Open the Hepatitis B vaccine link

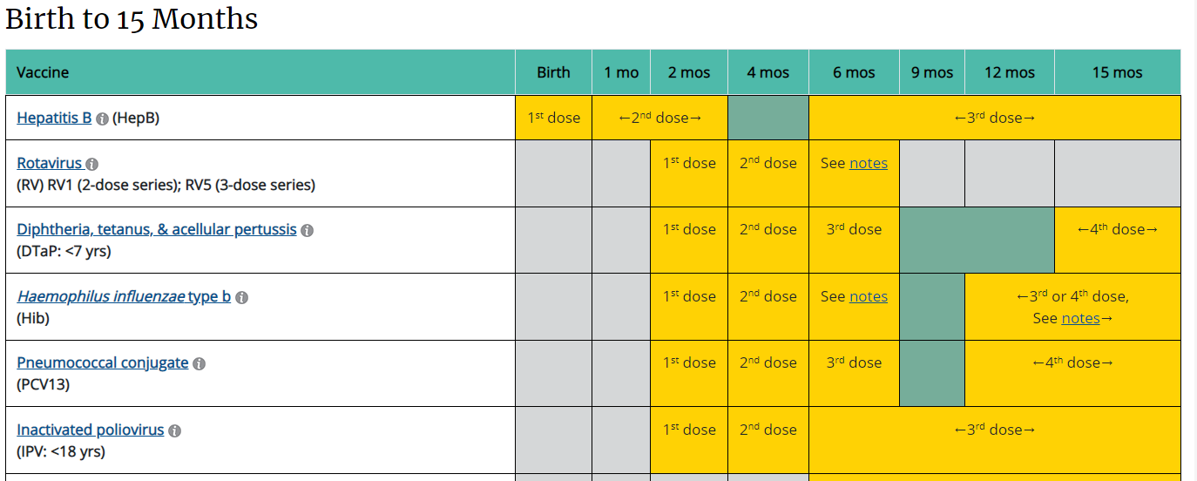point(54,118)
